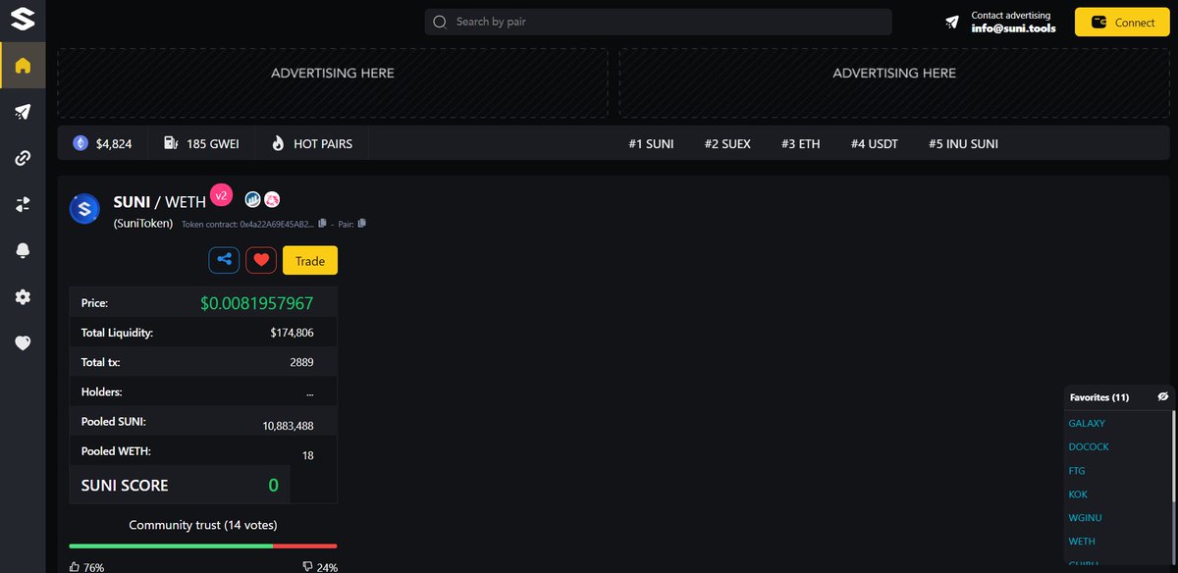Focus the Search by pair field
1178x573 pixels.
pos(658,22)
